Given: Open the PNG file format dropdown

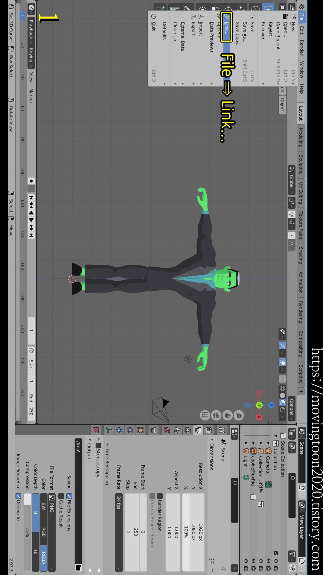Looking at the screenshot, I should click(52, 532).
